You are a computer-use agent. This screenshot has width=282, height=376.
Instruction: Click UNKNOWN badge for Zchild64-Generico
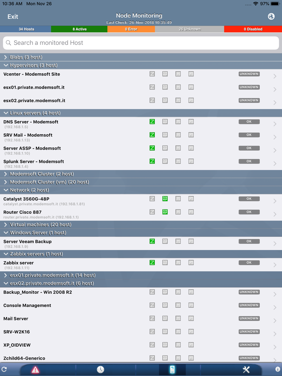click(249, 358)
